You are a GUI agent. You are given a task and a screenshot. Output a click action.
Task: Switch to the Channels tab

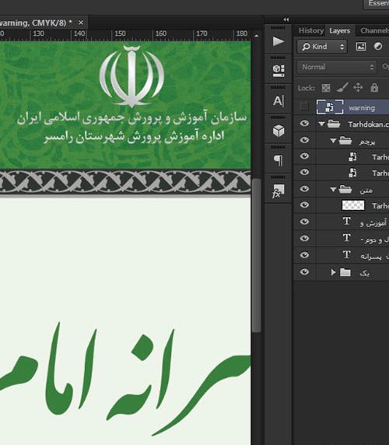[x=374, y=30]
